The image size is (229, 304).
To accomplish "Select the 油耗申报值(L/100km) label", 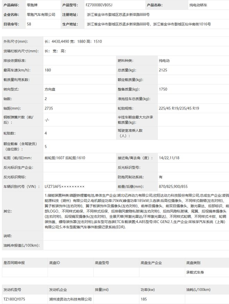I will tap(22, 245).
